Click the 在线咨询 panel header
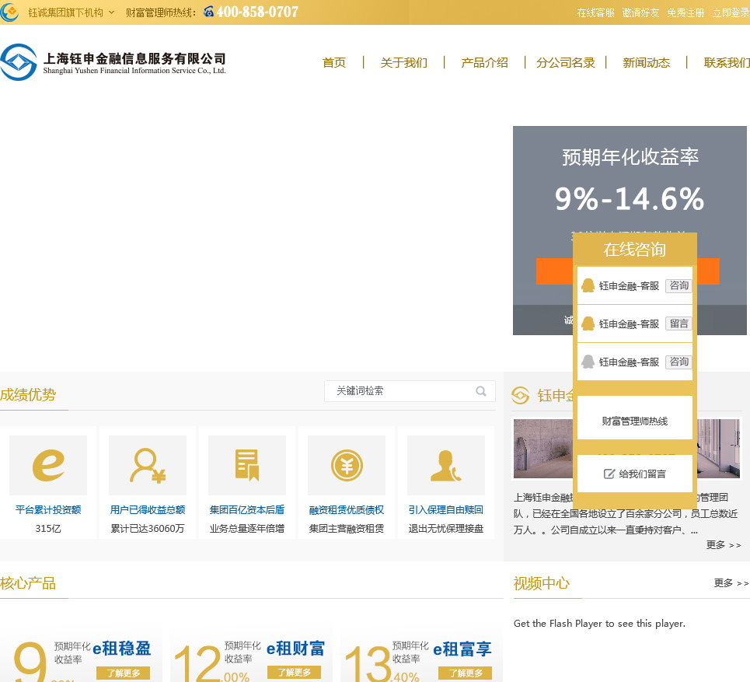The image size is (750, 682). (x=635, y=250)
